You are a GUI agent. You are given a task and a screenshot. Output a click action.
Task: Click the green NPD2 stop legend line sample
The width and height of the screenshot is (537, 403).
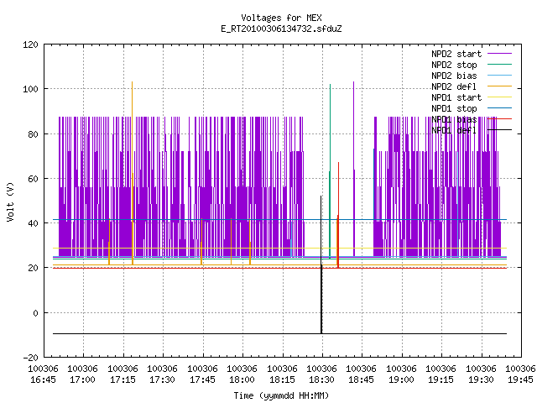tap(499, 64)
